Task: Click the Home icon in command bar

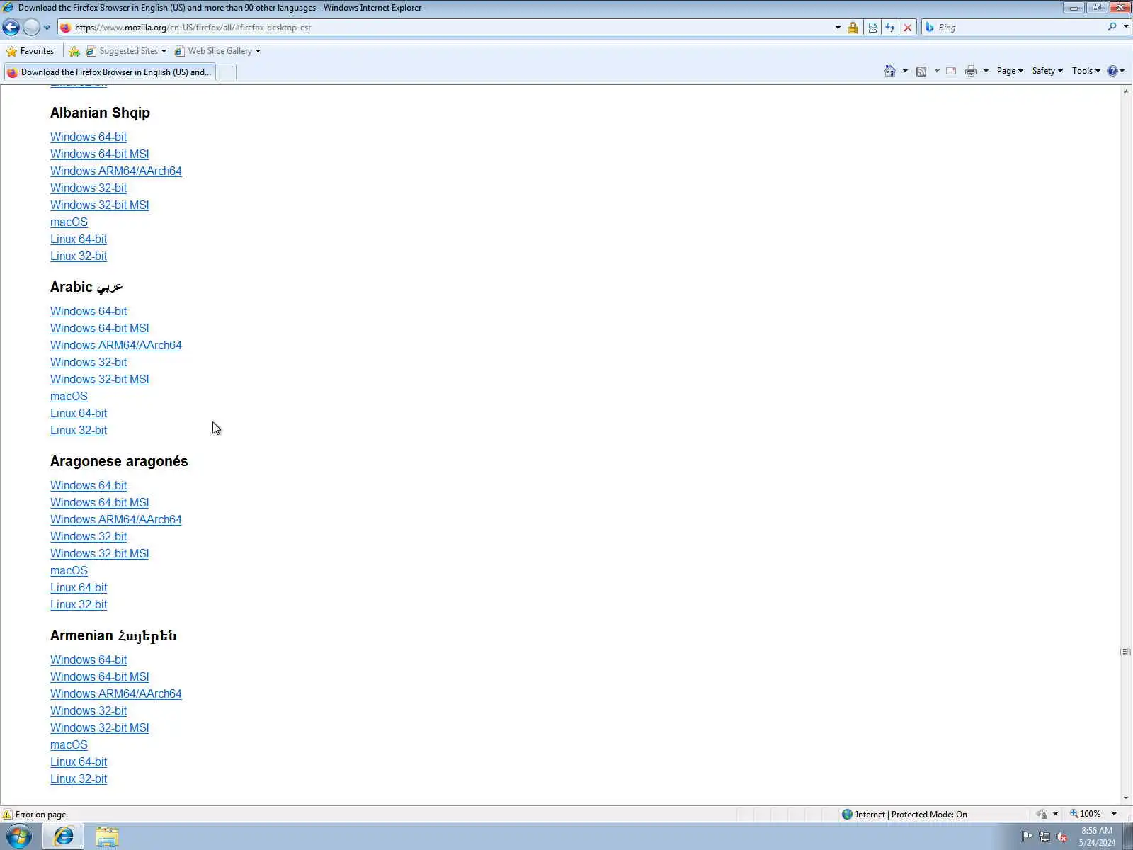Action: coord(890,71)
